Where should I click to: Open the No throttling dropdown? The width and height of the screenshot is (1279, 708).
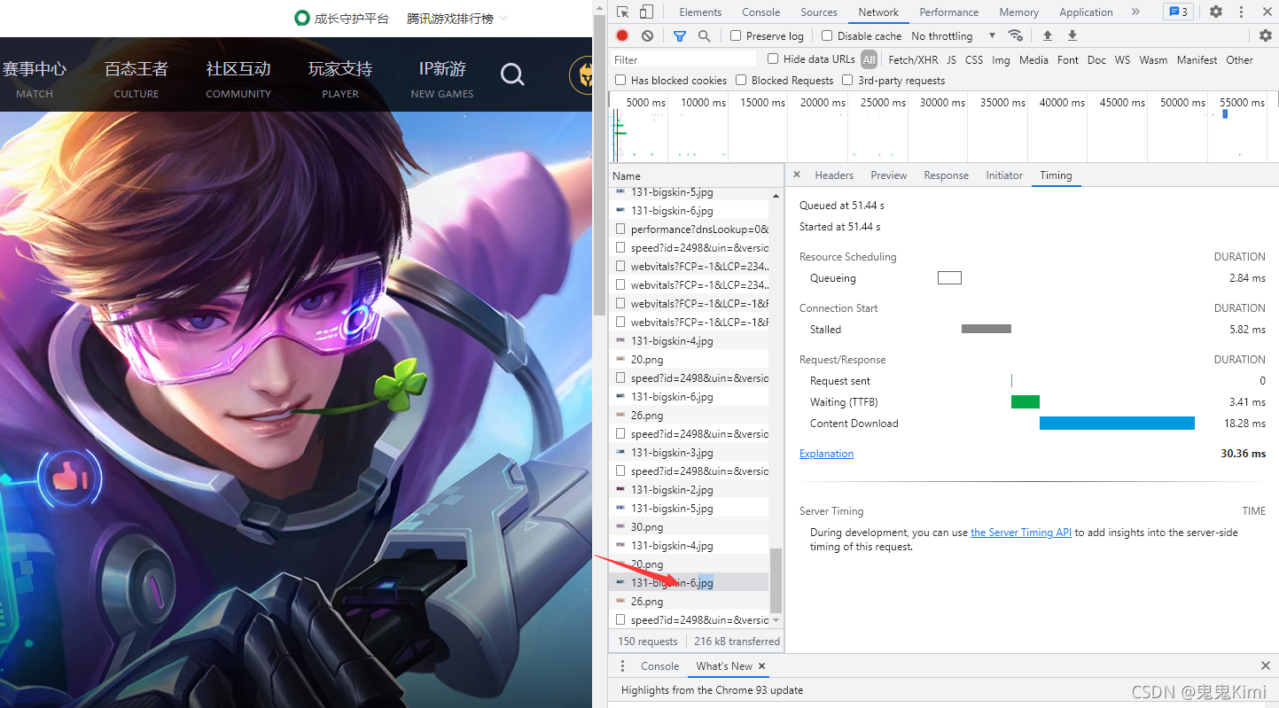pos(953,36)
